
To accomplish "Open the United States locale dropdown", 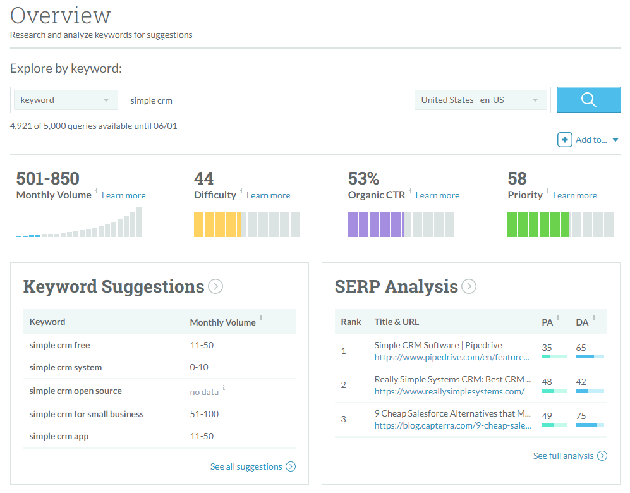I will (x=480, y=99).
